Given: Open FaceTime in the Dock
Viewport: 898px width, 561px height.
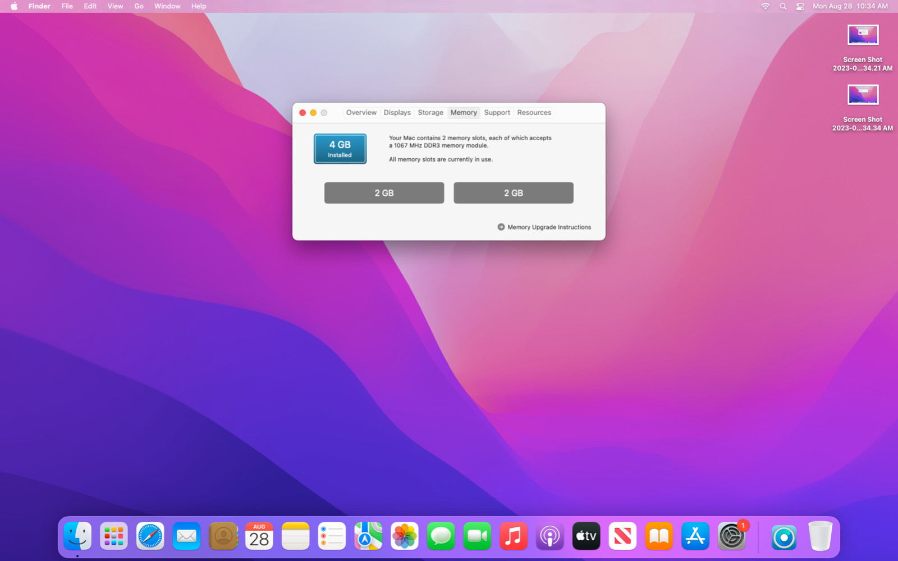Looking at the screenshot, I should (477, 536).
